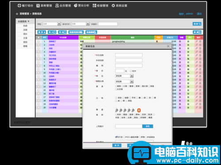Click the edit pencil icon in row 6

click(197, 59)
